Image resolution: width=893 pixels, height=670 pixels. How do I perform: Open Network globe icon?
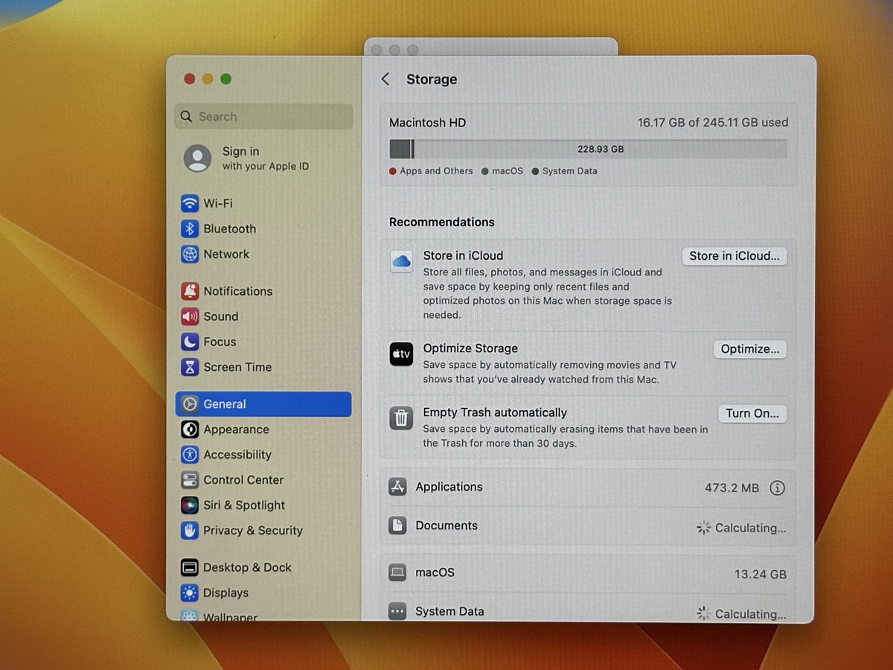(x=190, y=254)
